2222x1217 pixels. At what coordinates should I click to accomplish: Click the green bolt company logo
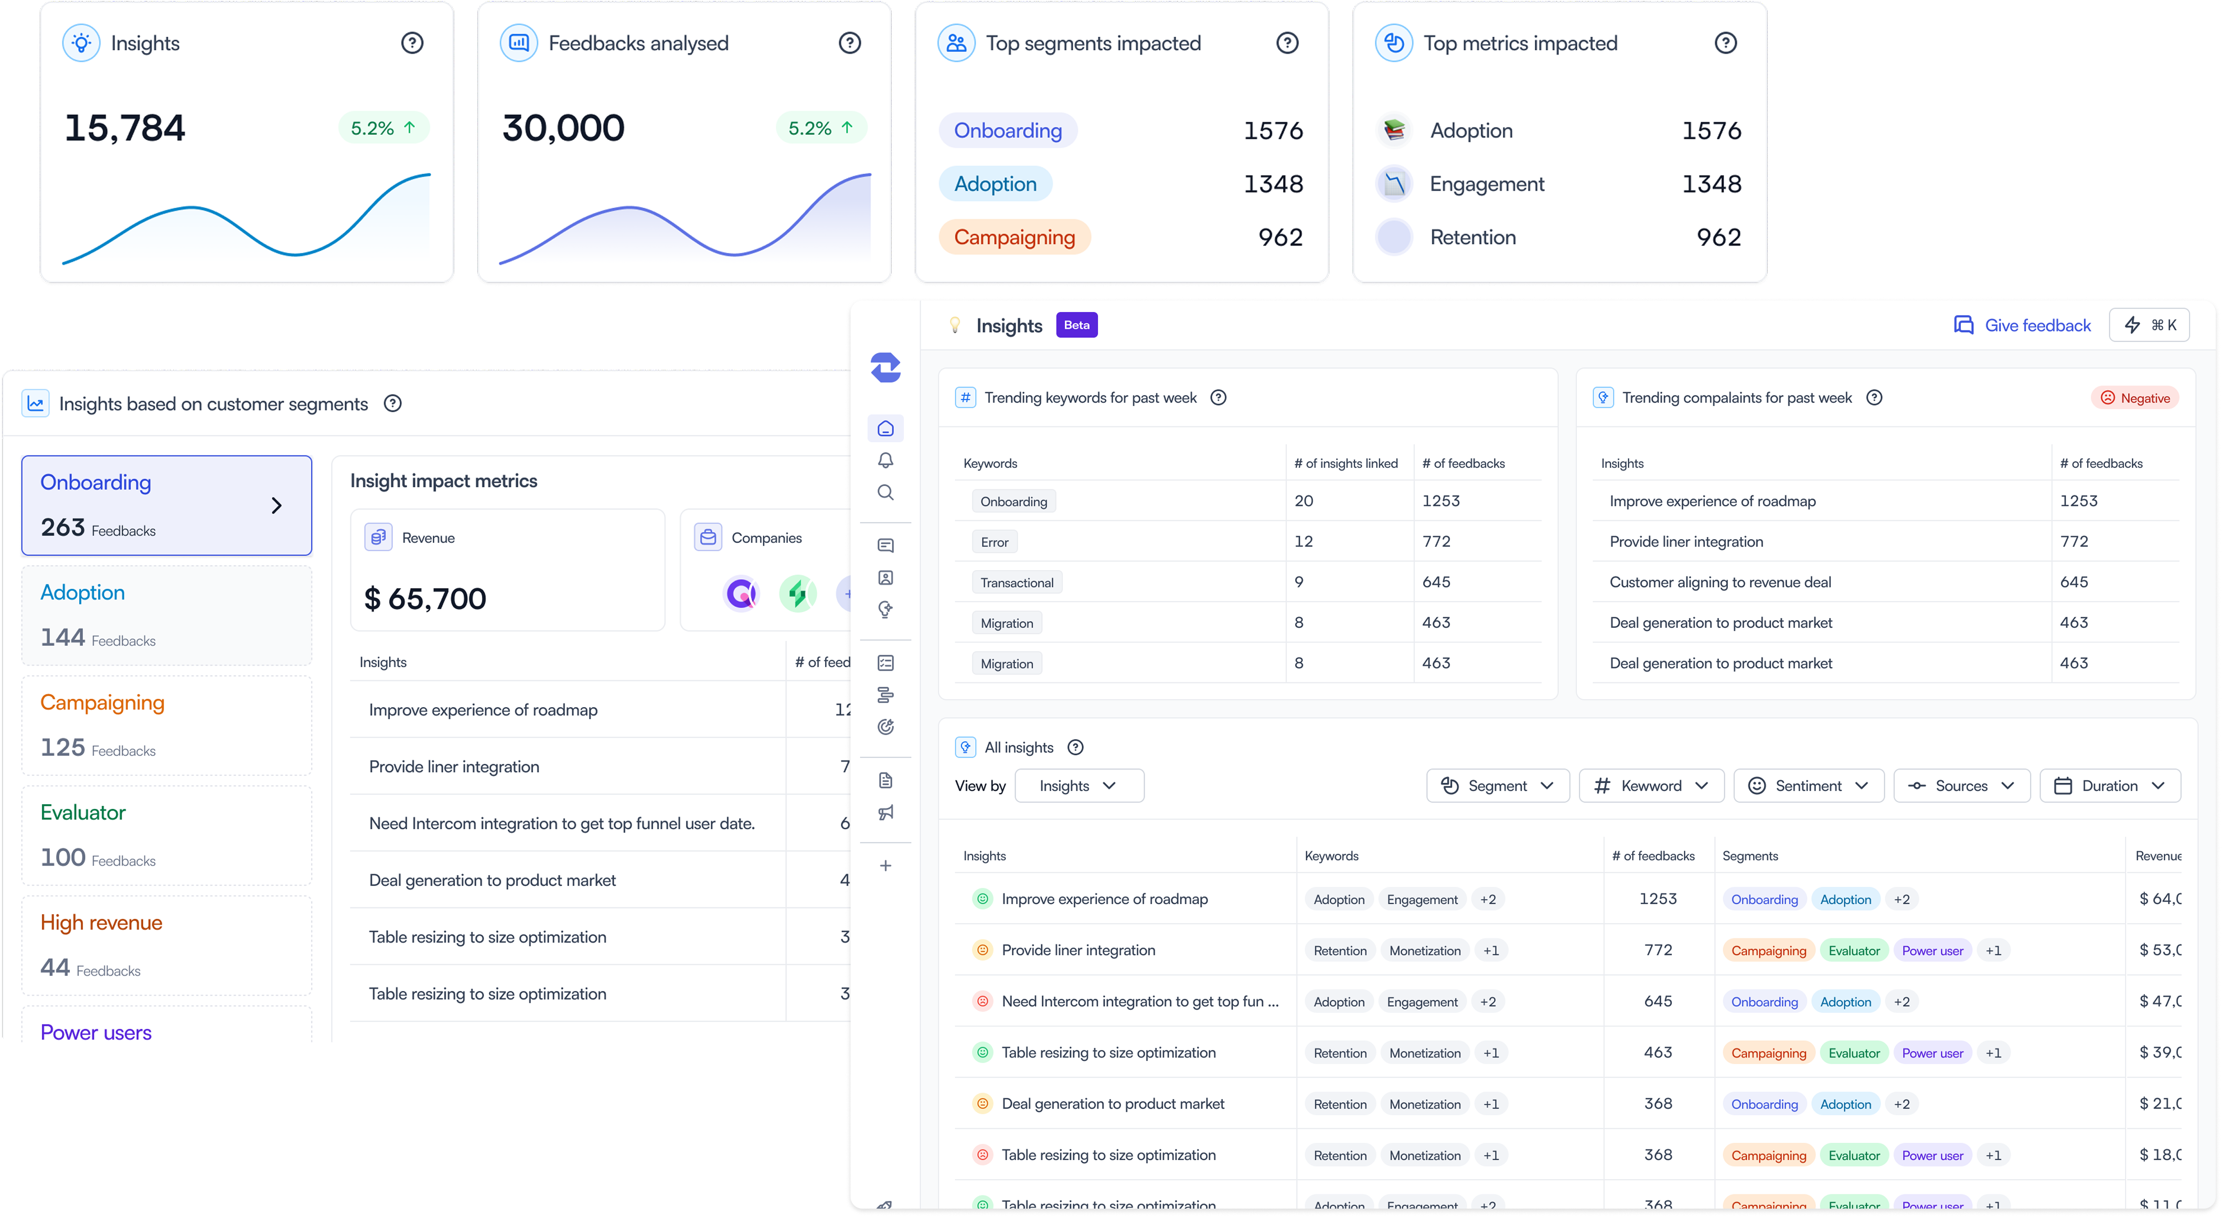click(798, 593)
